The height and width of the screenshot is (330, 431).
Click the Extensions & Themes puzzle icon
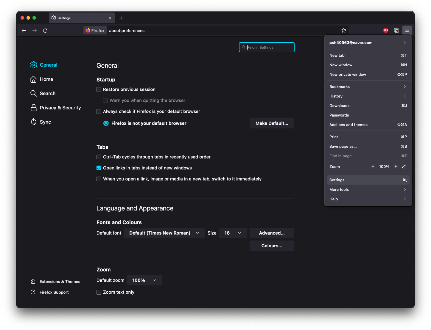coord(33,281)
